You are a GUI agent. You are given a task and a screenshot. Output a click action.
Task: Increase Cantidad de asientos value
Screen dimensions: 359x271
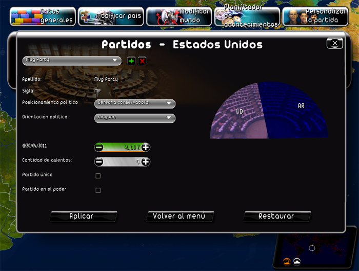(146, 161)
